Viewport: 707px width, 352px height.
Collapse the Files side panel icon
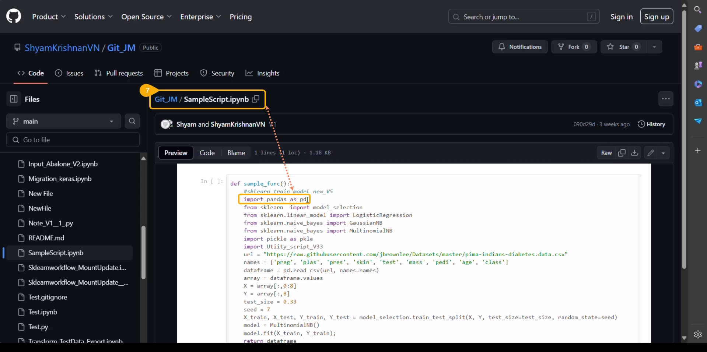click(x=14, y=99)
